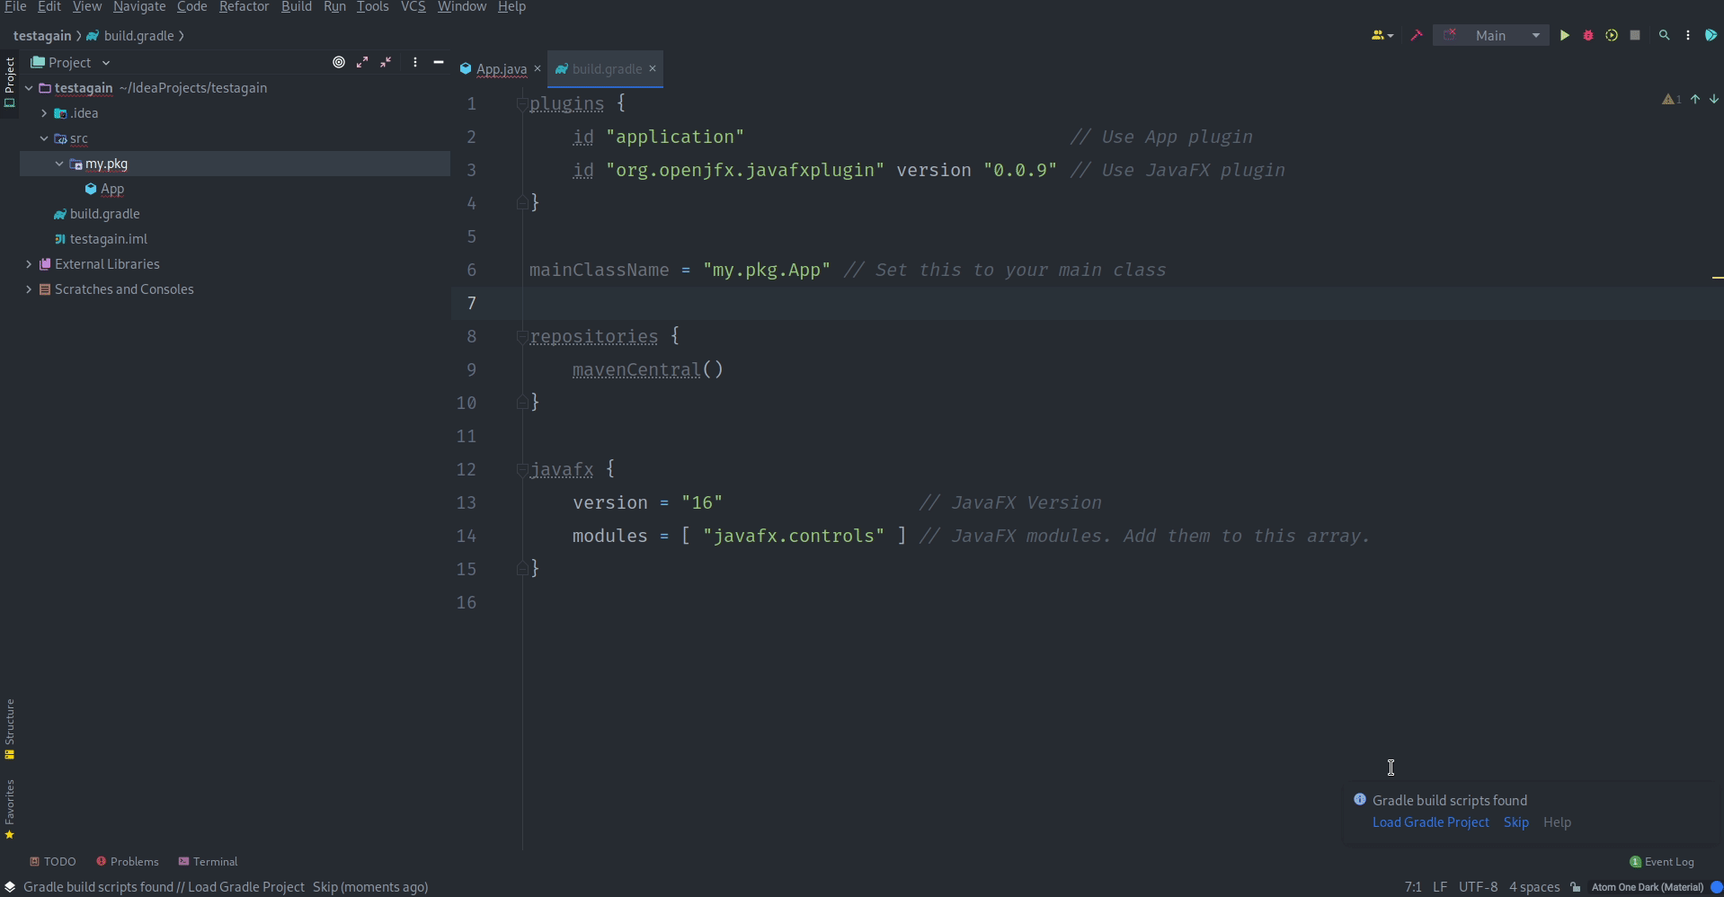The image size is (1724, 897).
Task: Open the Favorites sidebar stripe button
Action: click(10, 809)
